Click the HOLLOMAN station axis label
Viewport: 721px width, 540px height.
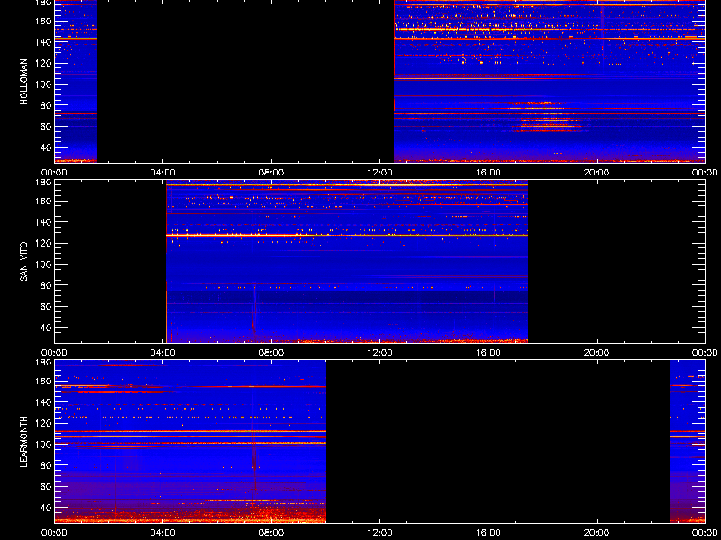click(24, 82)
